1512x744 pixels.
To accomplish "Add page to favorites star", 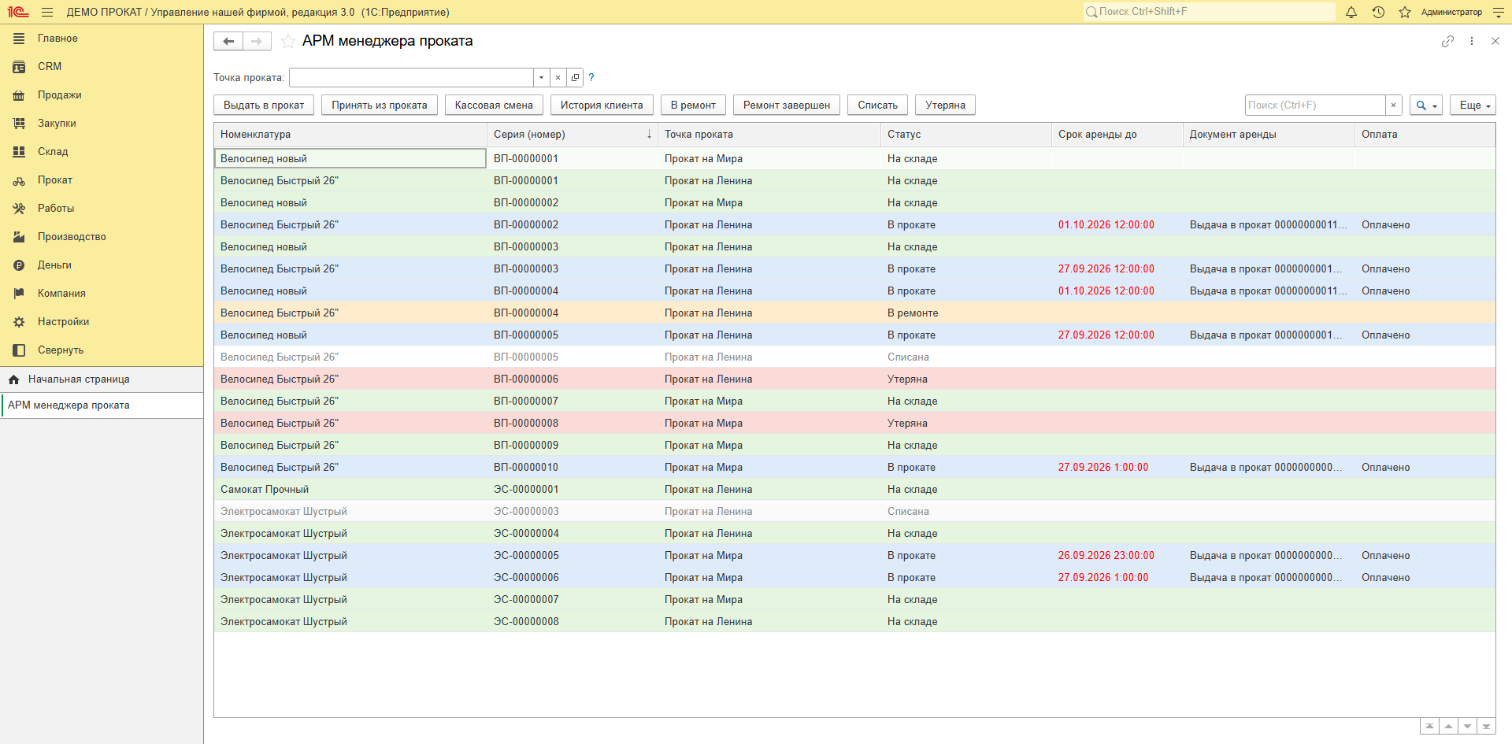I will click(288, 41).
